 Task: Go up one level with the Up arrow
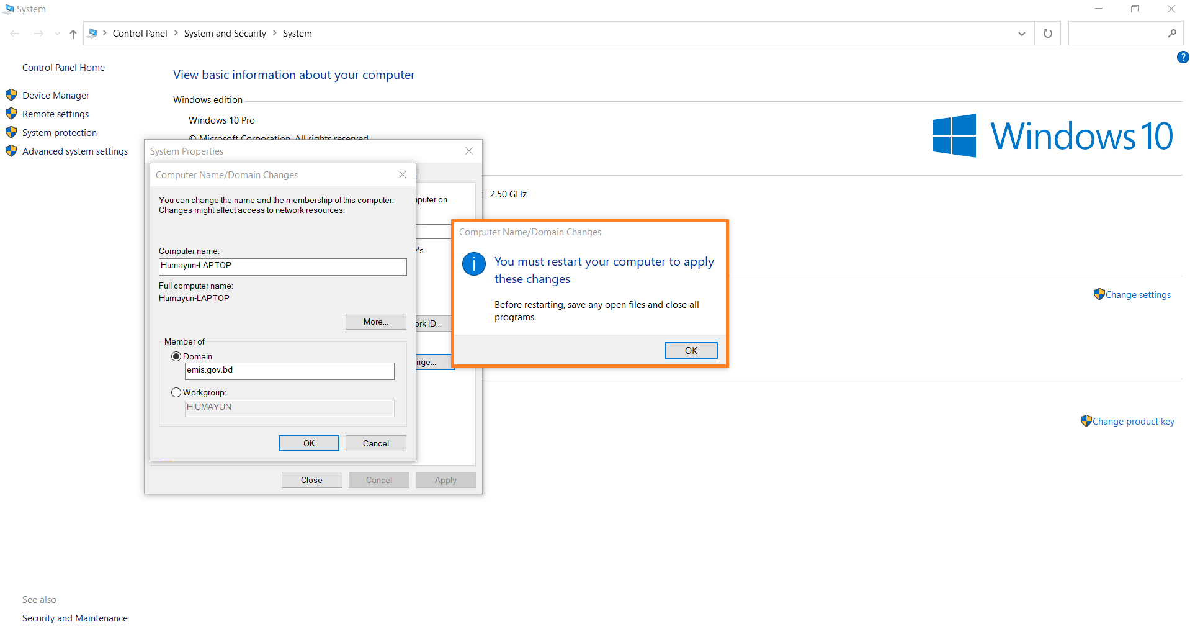73,34
